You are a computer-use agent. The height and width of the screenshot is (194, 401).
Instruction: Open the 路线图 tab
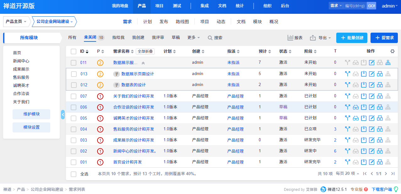click(182, 22)
